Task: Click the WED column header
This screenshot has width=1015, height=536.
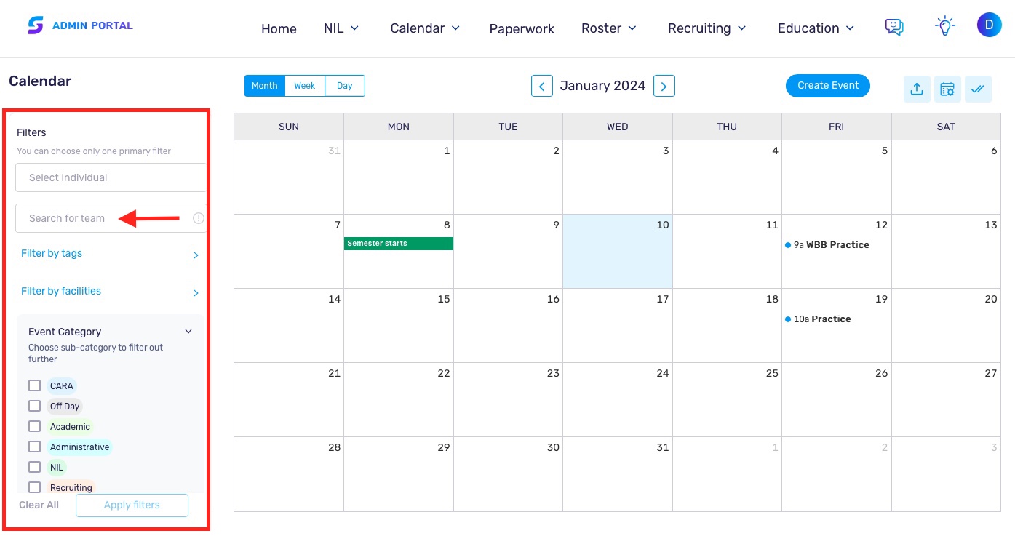Action: (x=618, y=127)
